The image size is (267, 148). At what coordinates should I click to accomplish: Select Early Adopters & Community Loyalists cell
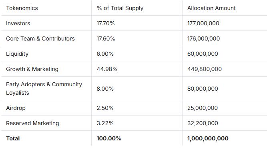[x=44, y=88]
